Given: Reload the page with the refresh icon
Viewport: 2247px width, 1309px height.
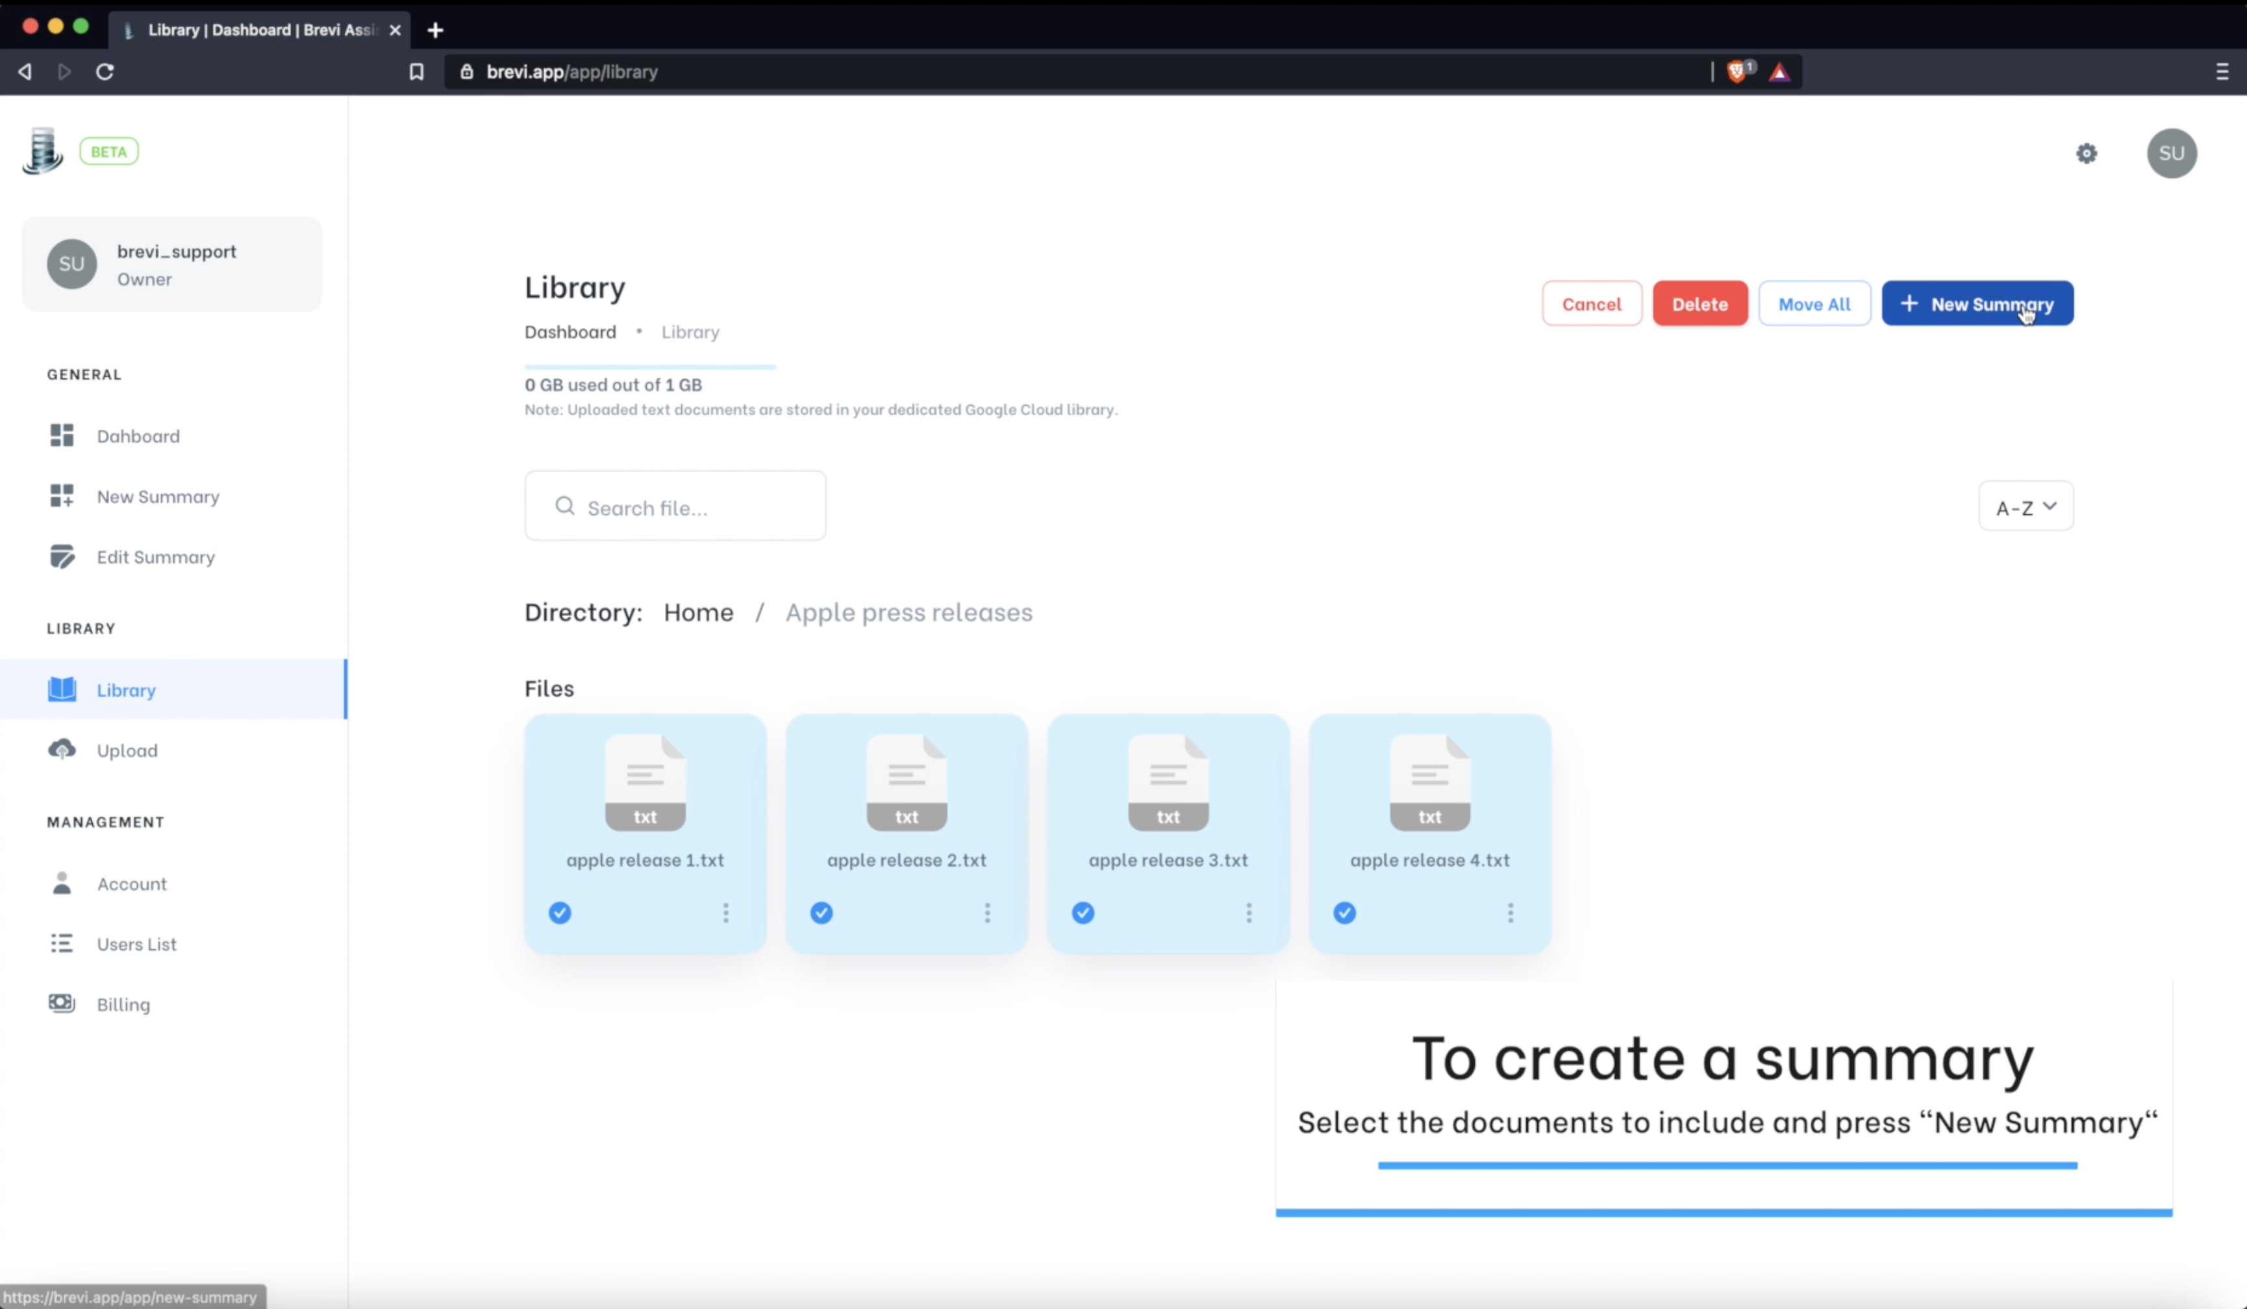Looking at the screenshot, I should point(105,71).
